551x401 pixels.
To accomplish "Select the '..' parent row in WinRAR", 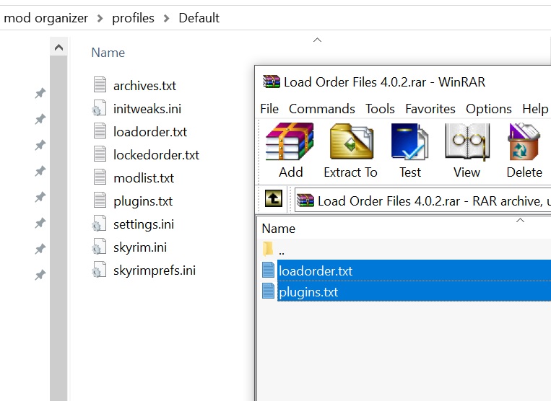I will tap(406, 250).
